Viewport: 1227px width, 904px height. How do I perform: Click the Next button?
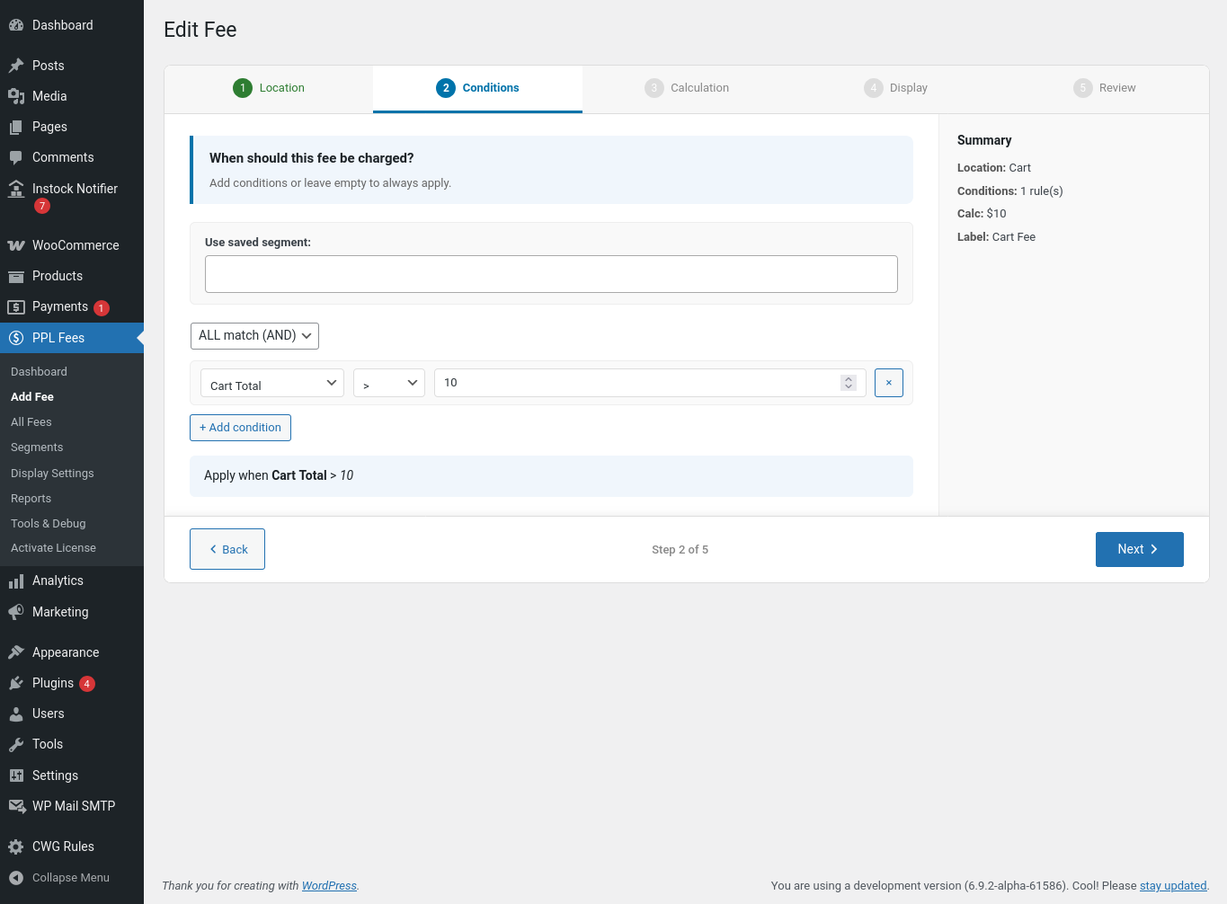coord(1139,550)
